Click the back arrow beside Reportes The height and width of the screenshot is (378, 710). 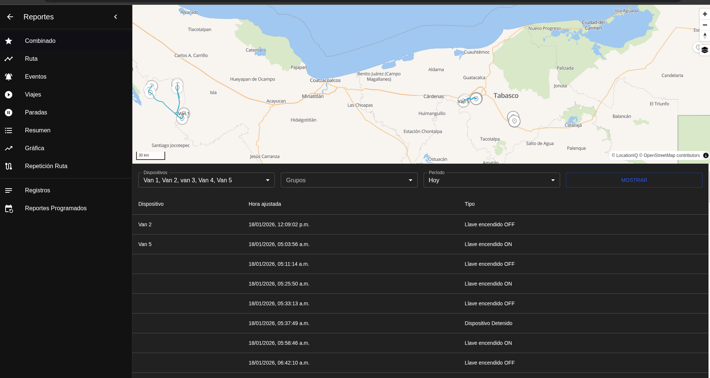[x=10, y=17]
